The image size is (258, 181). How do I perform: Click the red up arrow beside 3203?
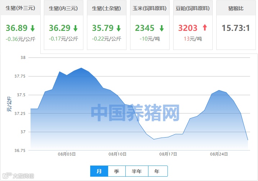click(x=205, y=27)
